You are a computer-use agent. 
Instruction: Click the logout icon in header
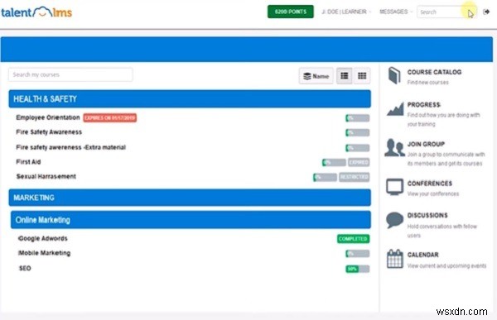pos(486,12)
